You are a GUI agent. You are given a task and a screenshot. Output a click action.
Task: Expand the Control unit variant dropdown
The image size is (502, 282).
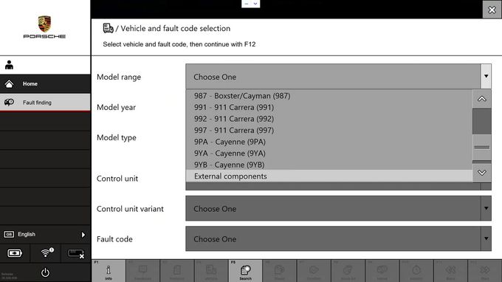338,208
